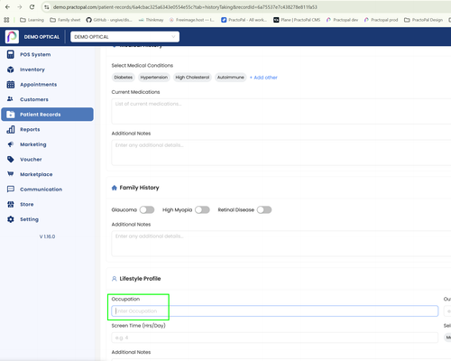Screen dimensions: 451x361
Task: Go forward with browser forward arrow
Action: 20,7
